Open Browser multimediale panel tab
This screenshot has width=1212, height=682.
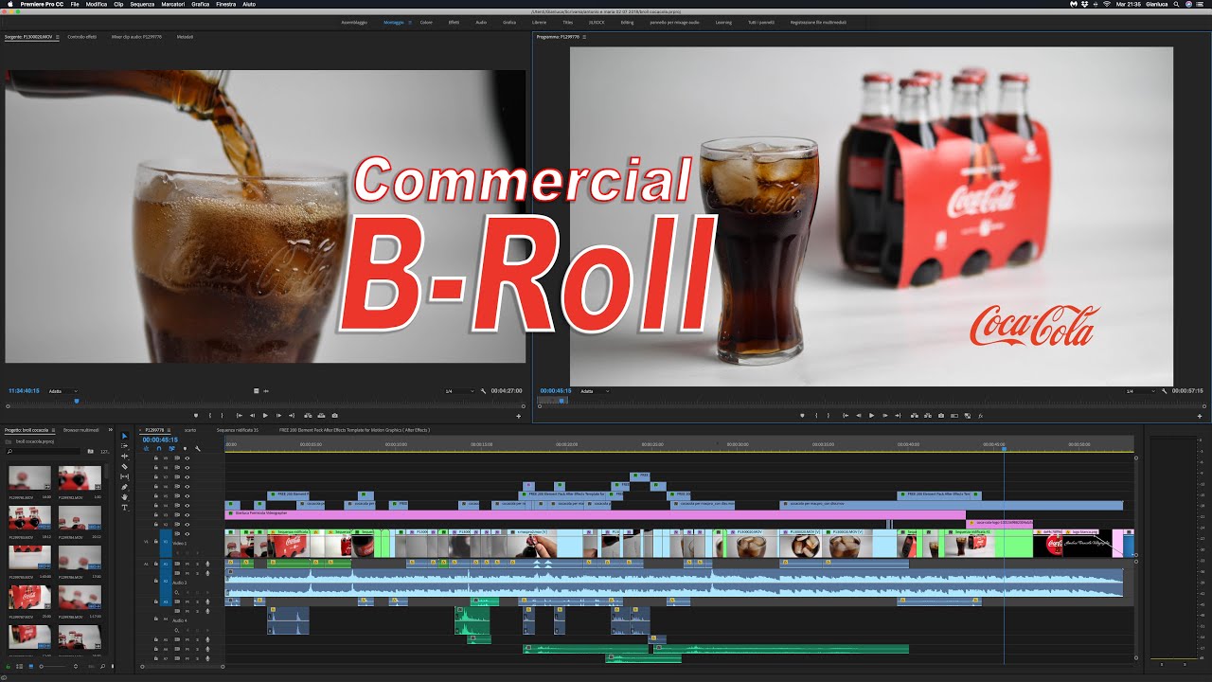pos(81,429)
